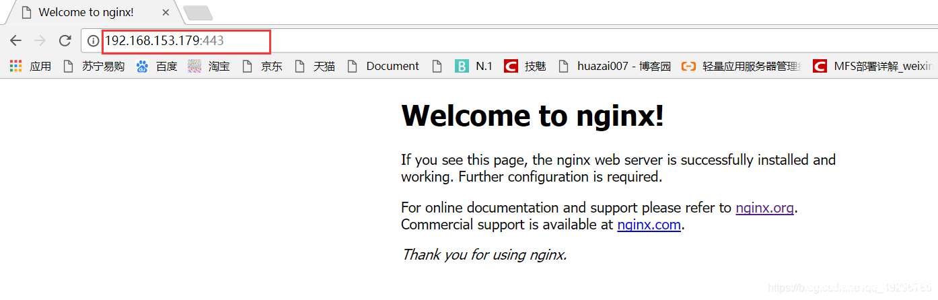This screenshot has height=300, width=938.
Task: Select the Welcome to nginx! tab
Action: pyautogui.click(x=85, y=12)
